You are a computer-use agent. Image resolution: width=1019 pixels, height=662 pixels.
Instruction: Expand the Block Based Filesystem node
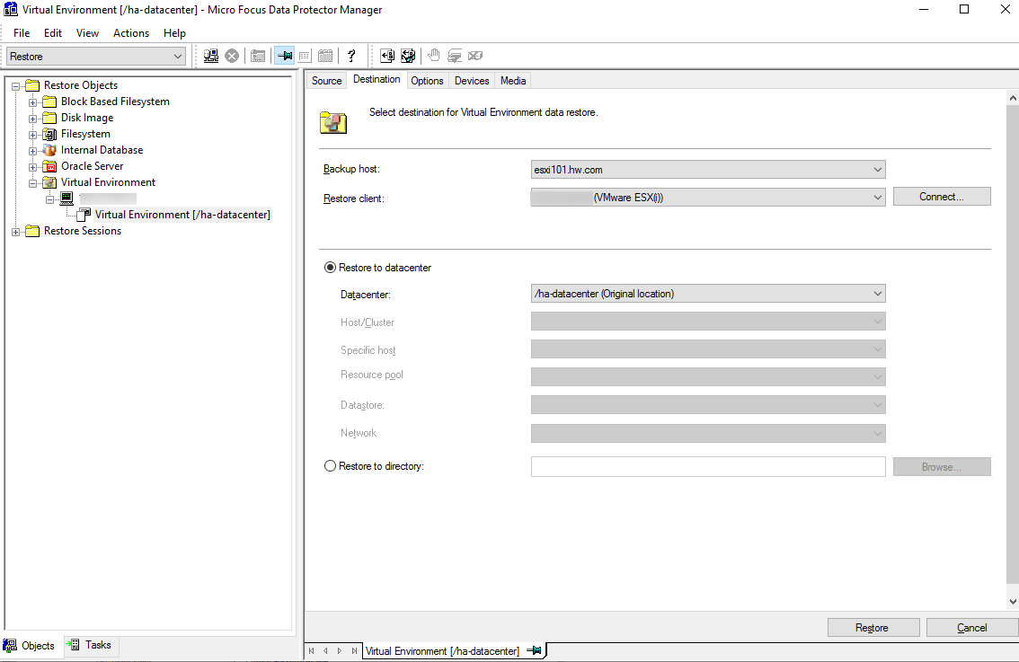[x=32, y=102]
